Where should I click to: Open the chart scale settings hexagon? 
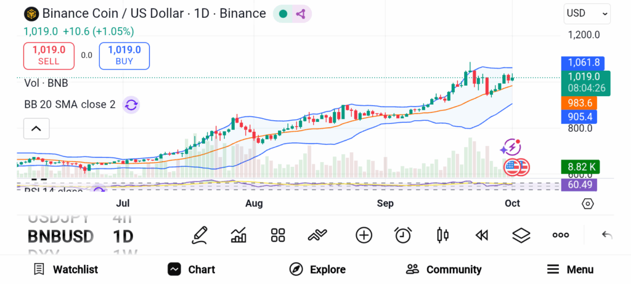click(588, 204)
